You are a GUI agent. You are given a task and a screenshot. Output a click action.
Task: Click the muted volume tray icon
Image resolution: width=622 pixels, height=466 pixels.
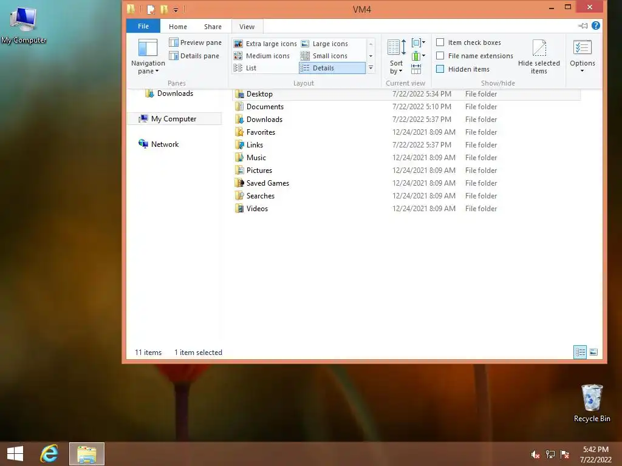click(535, 454)
